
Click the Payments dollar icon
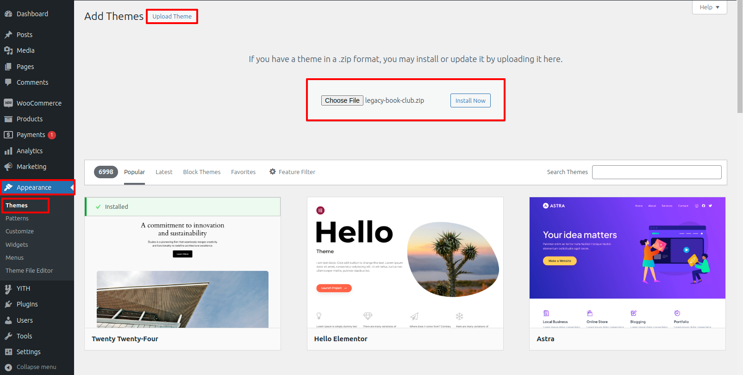pyautogui.click(x=8, y=135)
